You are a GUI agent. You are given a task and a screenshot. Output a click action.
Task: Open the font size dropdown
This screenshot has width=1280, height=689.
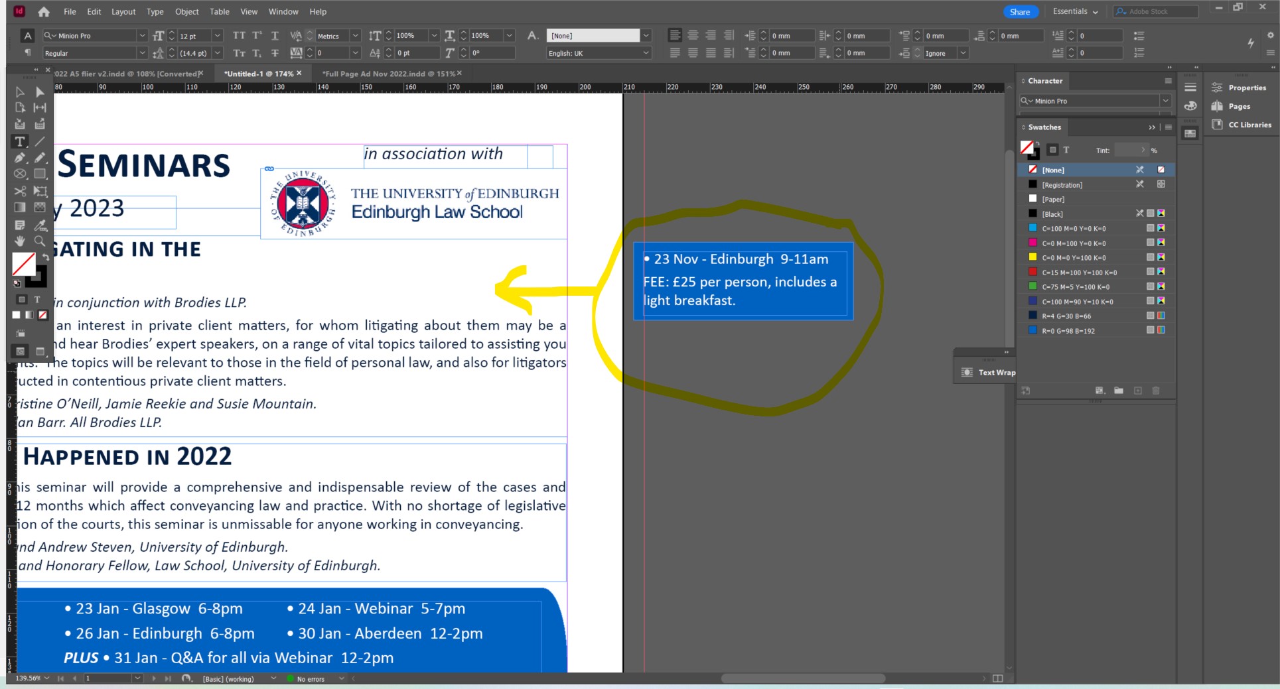(217, 35)
